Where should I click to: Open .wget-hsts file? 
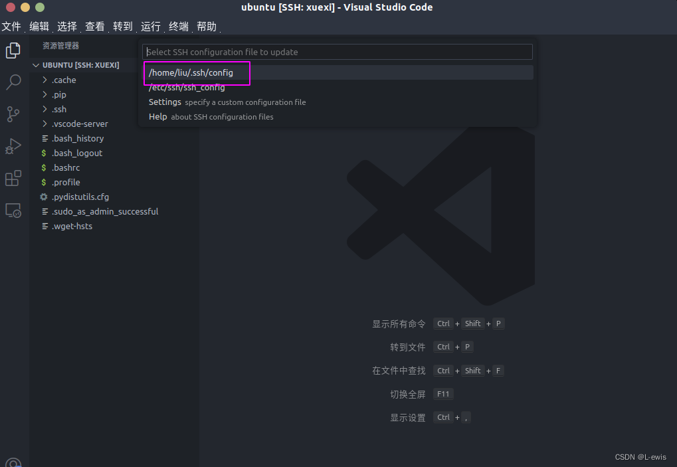(72, 226)
